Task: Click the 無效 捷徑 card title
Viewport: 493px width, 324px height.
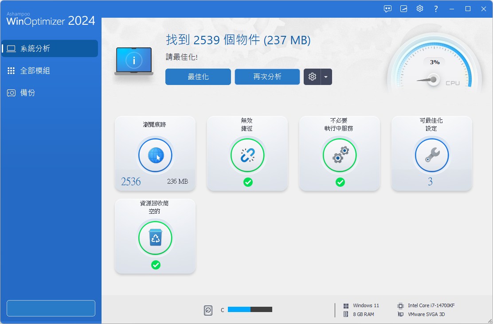Action: tap(247, 125)
